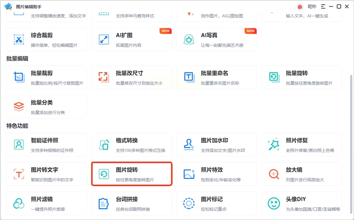Minimize the 图片编辑助手 window
This screenshot has width=354, height=220.
click(x=331, y=7)
